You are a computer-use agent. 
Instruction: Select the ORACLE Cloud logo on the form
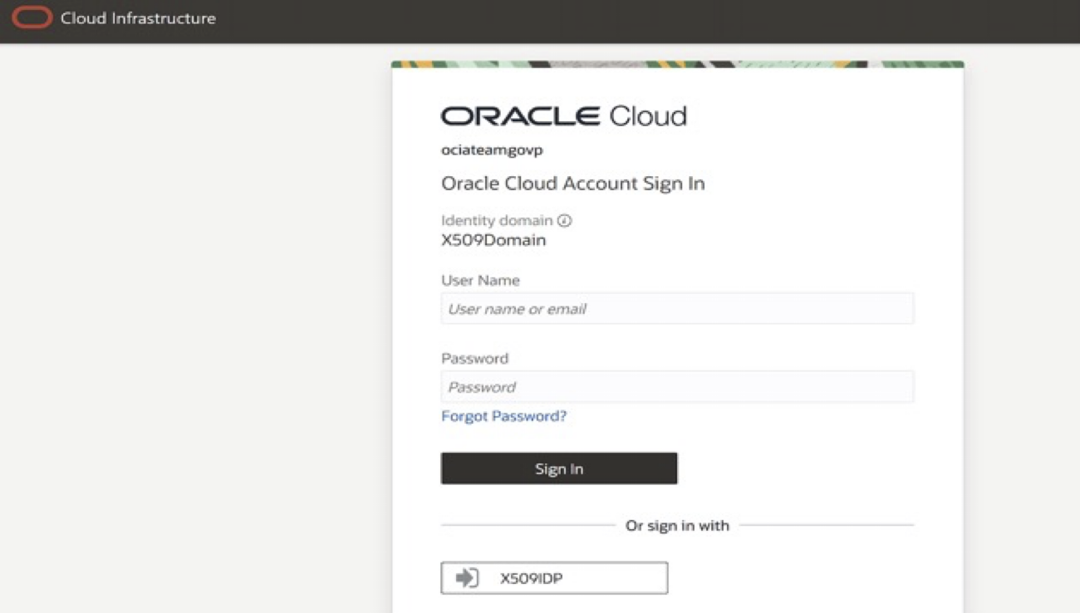(563, 115)
